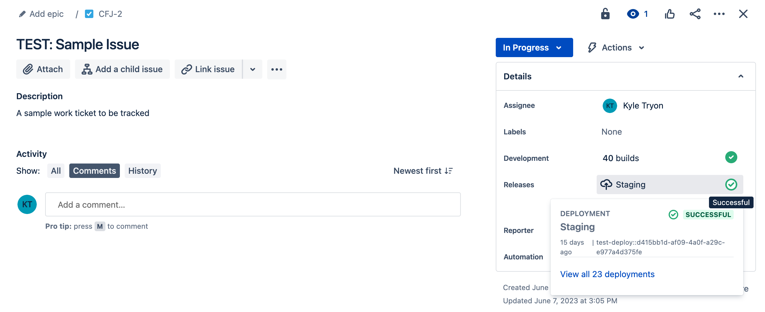
Task: Click the Labels value None
Action: tap(611, 132)
